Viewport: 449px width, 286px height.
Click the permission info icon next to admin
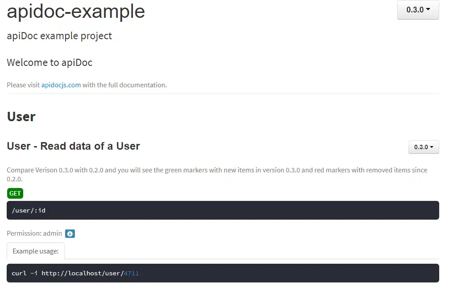click(70, 233)
